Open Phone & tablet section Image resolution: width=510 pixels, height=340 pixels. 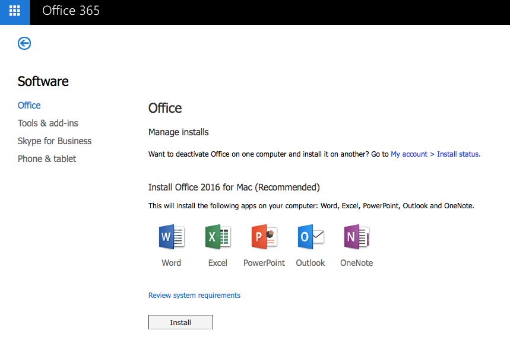coord(47,159)
